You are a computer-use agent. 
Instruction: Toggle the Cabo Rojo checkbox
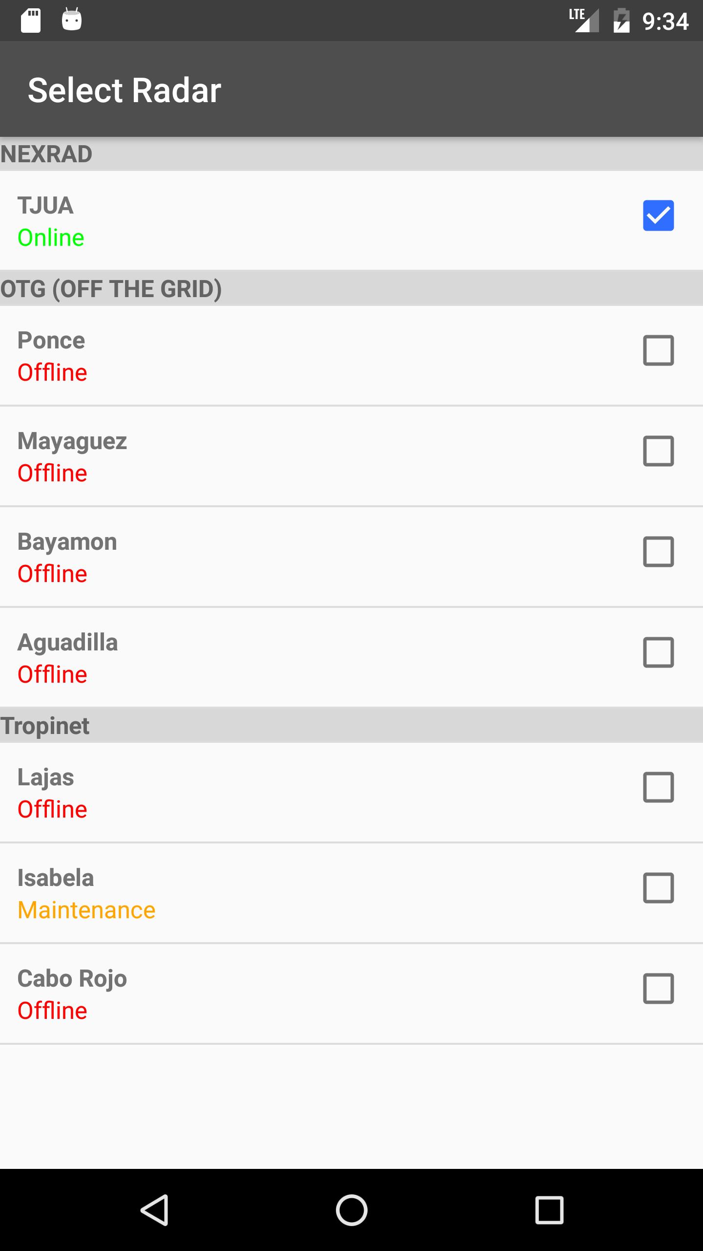tap(658, 989)
